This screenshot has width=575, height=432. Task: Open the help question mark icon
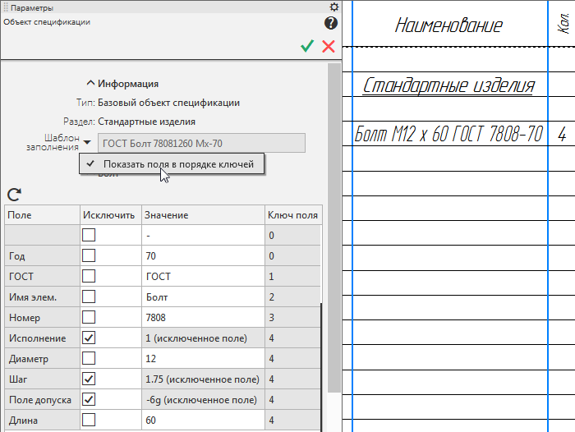coord(333,24)
